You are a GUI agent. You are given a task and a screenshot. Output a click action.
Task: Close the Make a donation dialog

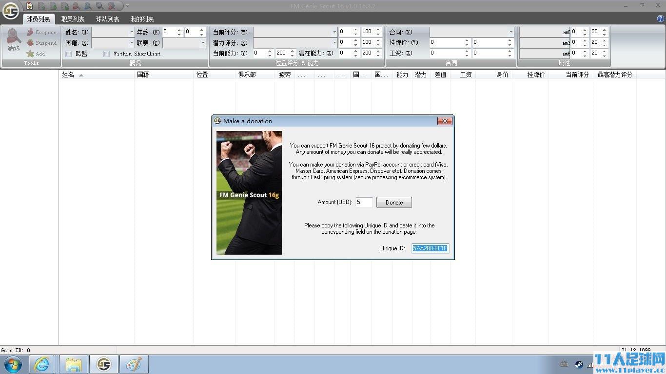[444, 121]
